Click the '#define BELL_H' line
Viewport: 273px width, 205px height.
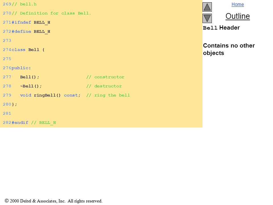(31, 32)
